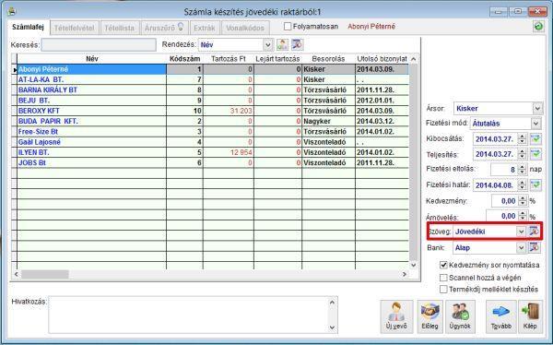Click the Tartozás Ft column header
The width and height of the screenshot is (553, 345).
pyautogui.click(x=229, y=59)
